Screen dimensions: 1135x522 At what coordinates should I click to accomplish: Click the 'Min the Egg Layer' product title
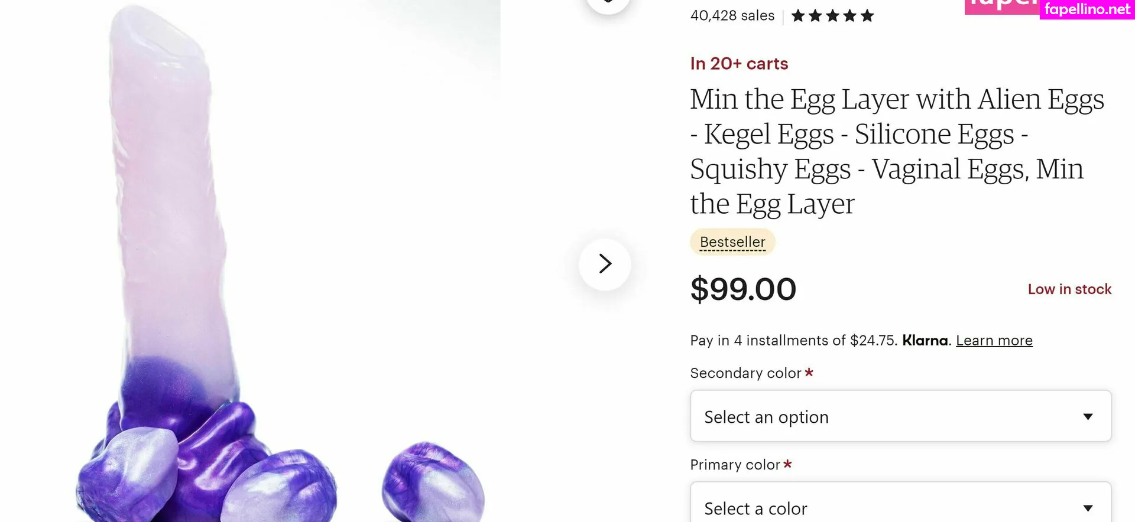(896, 151)
